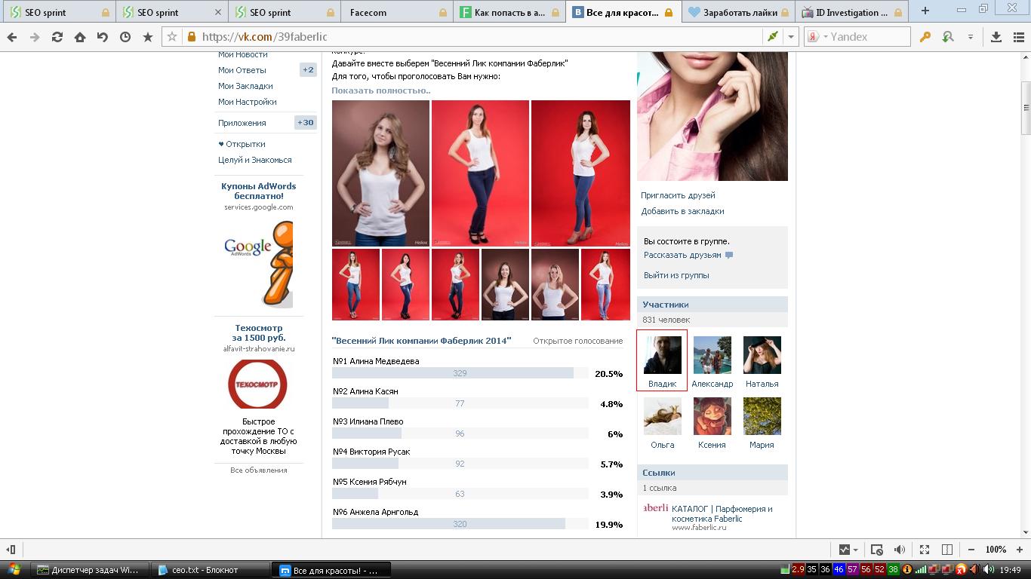The width and height of the screenshot is (1031, 579).
Task: Reload the current vk.com page
Action: point(57,37)
